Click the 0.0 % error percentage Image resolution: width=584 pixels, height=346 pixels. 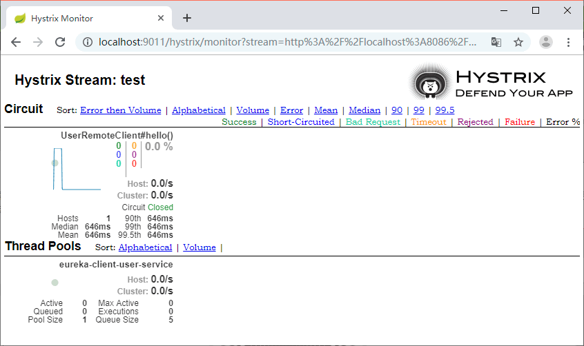pos(159,147)
